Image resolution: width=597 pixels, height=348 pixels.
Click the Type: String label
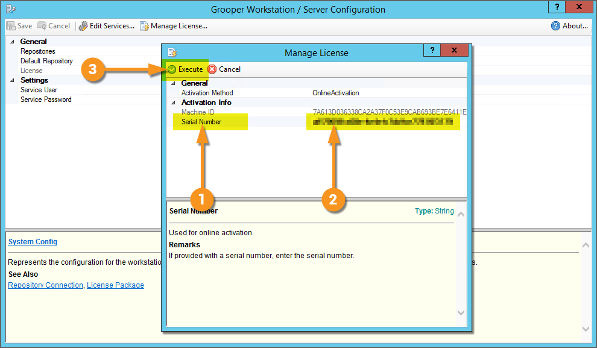point(434,211)
